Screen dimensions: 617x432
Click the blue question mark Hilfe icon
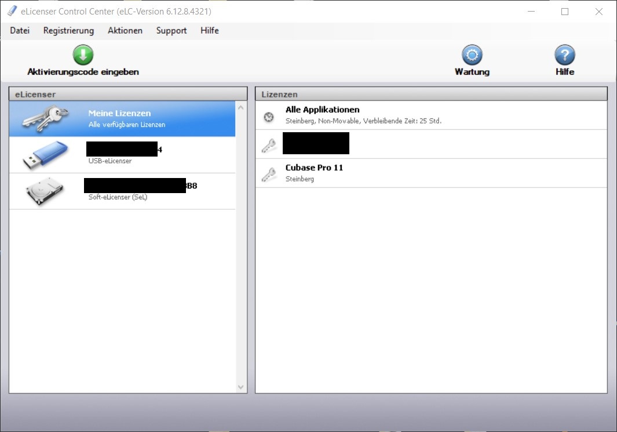[565, 55]
